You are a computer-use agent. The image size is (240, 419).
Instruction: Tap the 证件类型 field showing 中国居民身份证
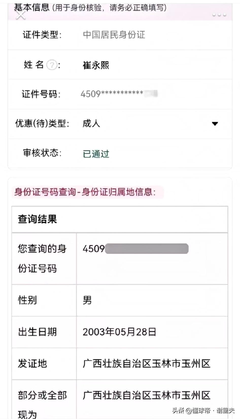[114, 35]
